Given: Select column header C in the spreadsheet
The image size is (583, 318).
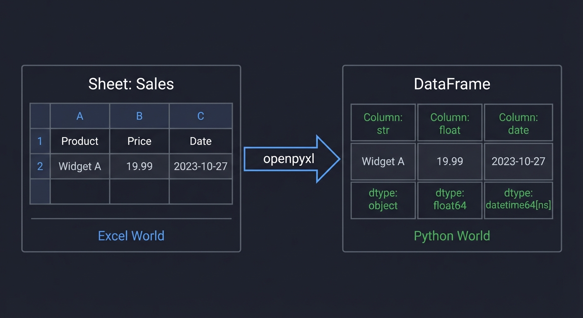Looking at the screenshot, I should click(200, 116).
